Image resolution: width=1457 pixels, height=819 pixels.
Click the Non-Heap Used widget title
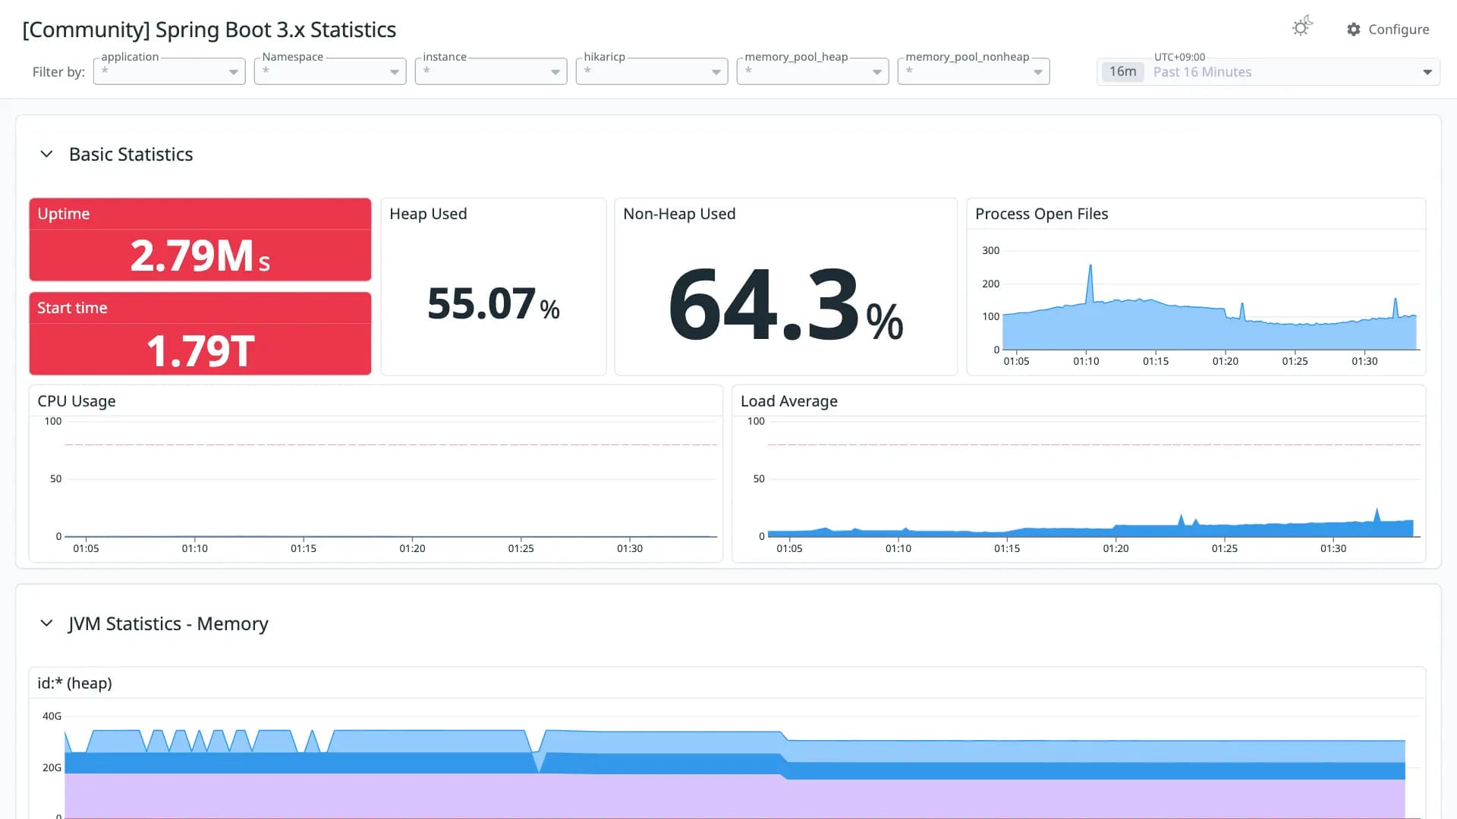click(679, 214)
